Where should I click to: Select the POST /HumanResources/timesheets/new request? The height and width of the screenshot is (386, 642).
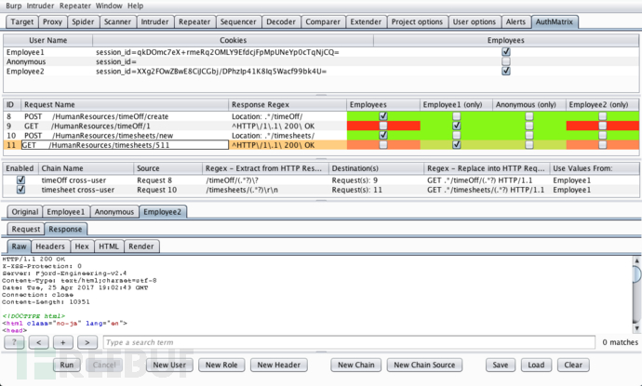tap(321, 135)
